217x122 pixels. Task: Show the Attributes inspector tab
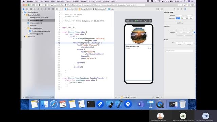(x=185, y=9)
